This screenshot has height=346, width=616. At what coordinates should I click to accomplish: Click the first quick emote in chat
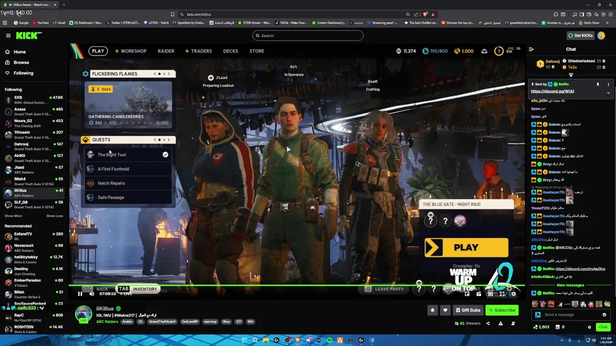(x=535, y=304)
